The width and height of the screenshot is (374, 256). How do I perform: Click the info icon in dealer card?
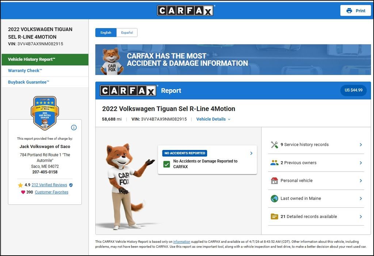tap(74, 128)
